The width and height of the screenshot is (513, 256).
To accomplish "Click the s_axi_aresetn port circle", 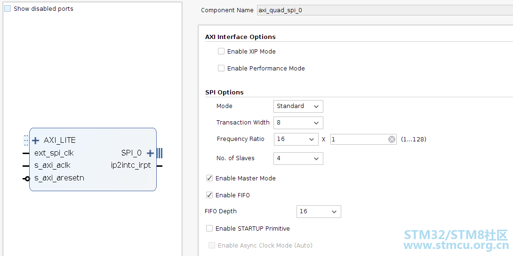I will pyautogui.click(x=27, y=178).
